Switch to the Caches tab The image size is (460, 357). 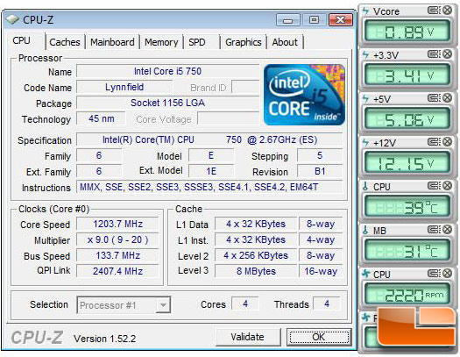[x=65, y=42]
